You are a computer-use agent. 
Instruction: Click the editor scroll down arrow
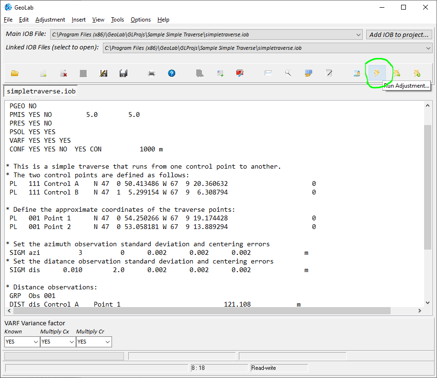427,303
